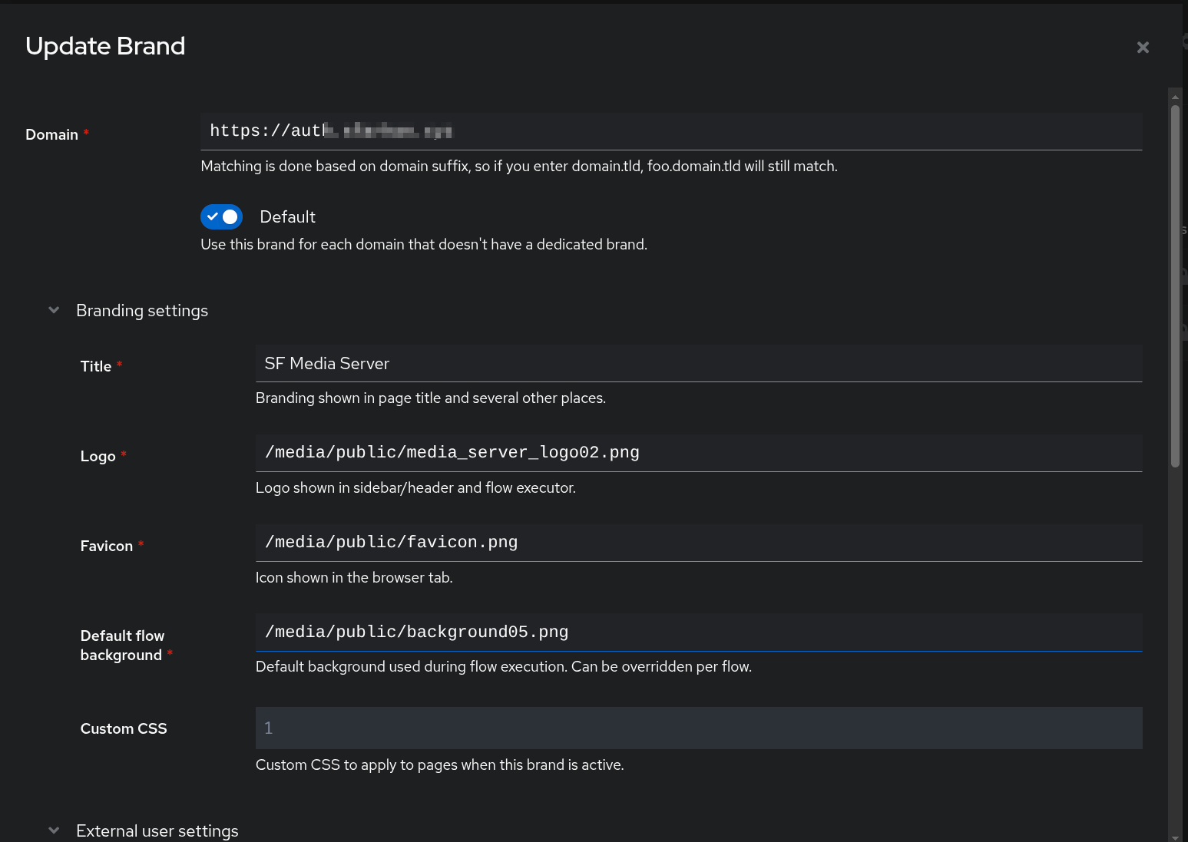This screenshot has width=1188, height=842.
Task: Click the Domain field label
Action: [51, 135]
